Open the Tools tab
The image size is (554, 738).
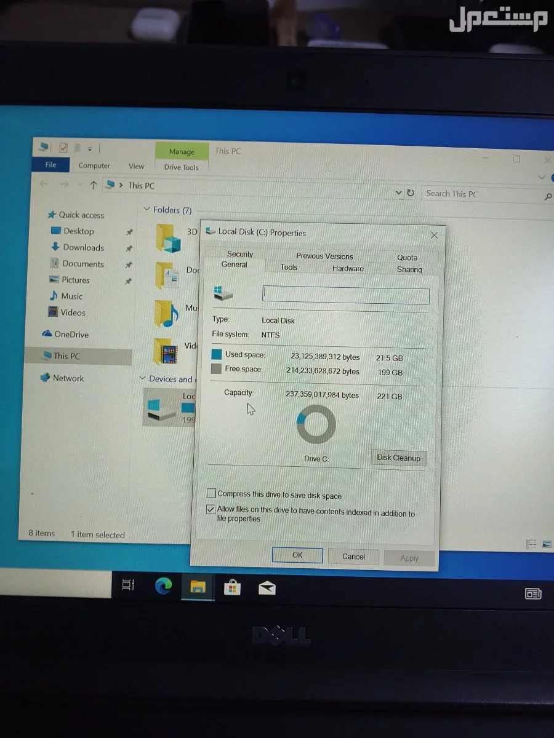pos(289,268)
